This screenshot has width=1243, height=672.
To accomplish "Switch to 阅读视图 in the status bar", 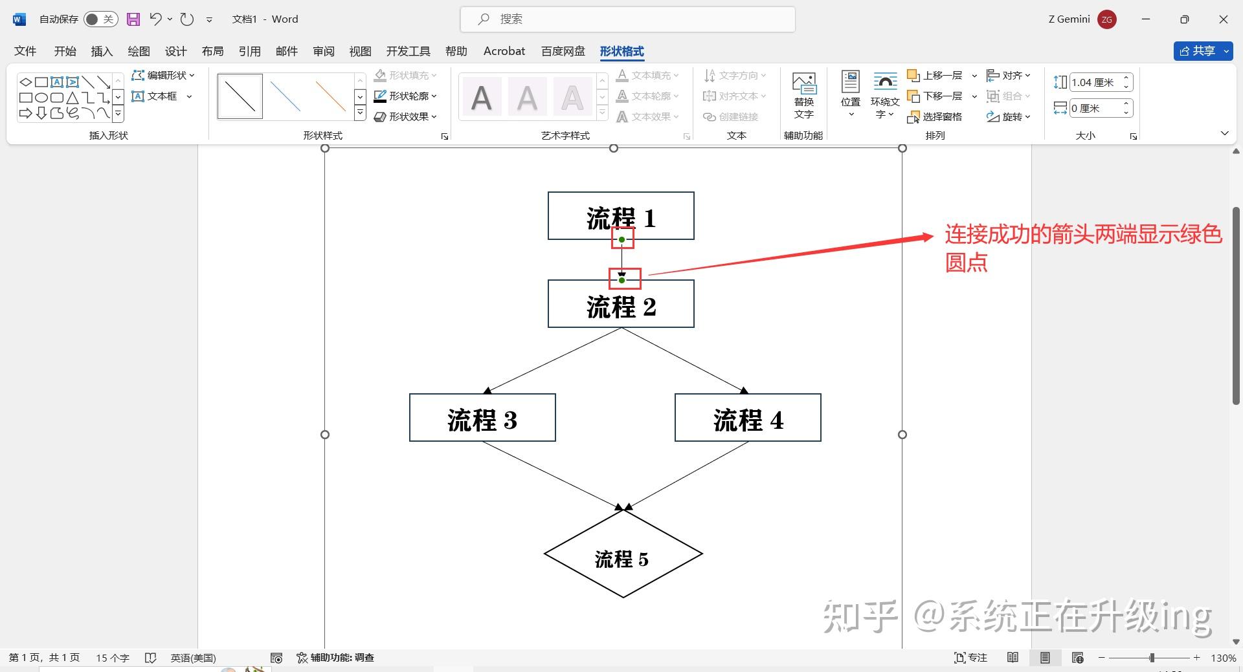I will click(x=1013, y=657).
